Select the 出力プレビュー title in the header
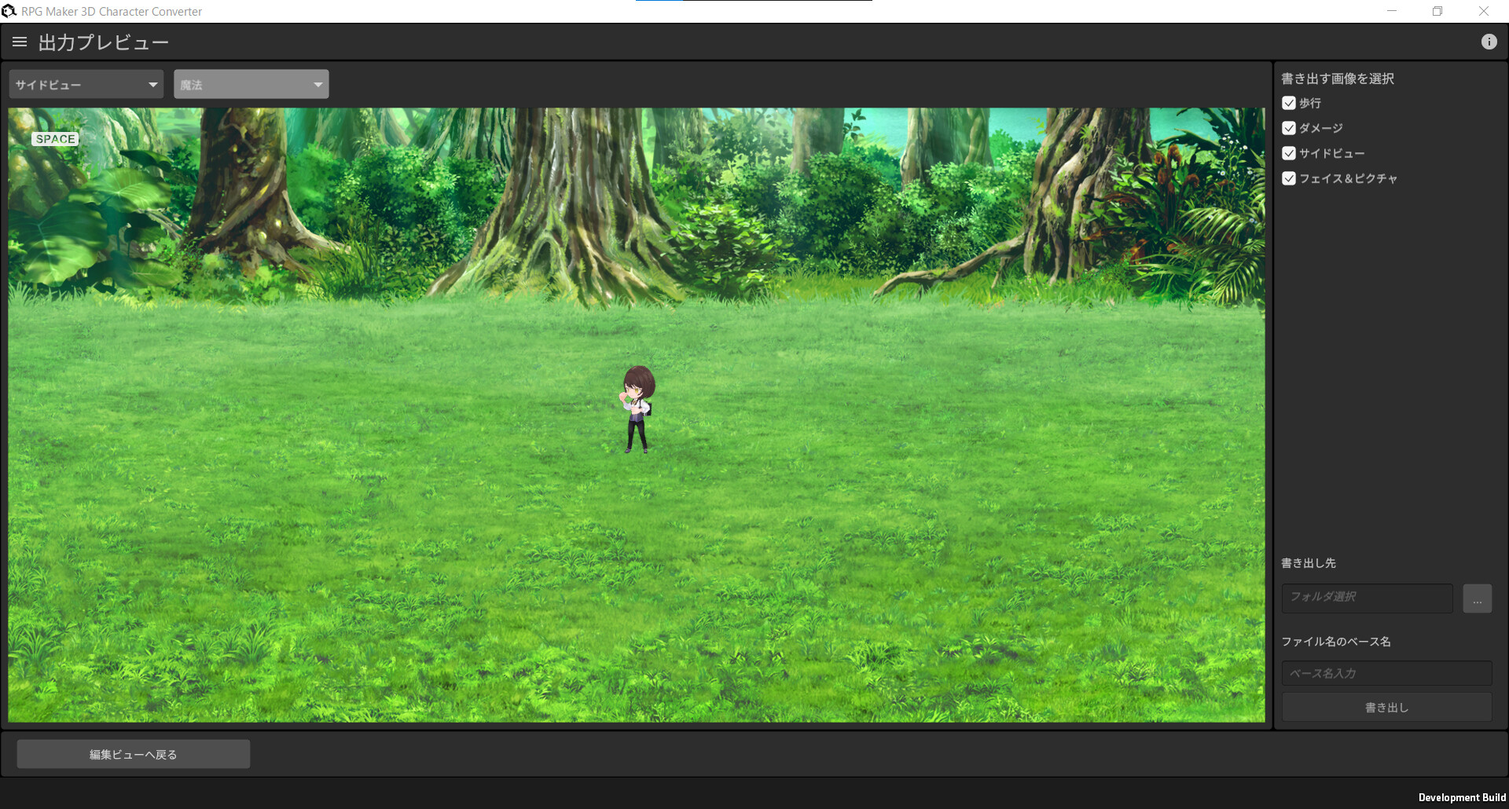Image resolution: width=1509 pixels, height=809 pixels. [103, 42]
